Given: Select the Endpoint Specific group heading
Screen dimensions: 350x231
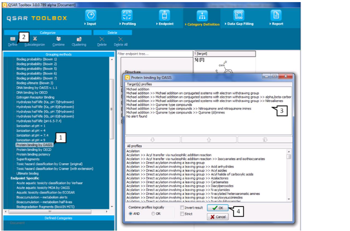Looking at the screenshot, I should tap(25, 178).
